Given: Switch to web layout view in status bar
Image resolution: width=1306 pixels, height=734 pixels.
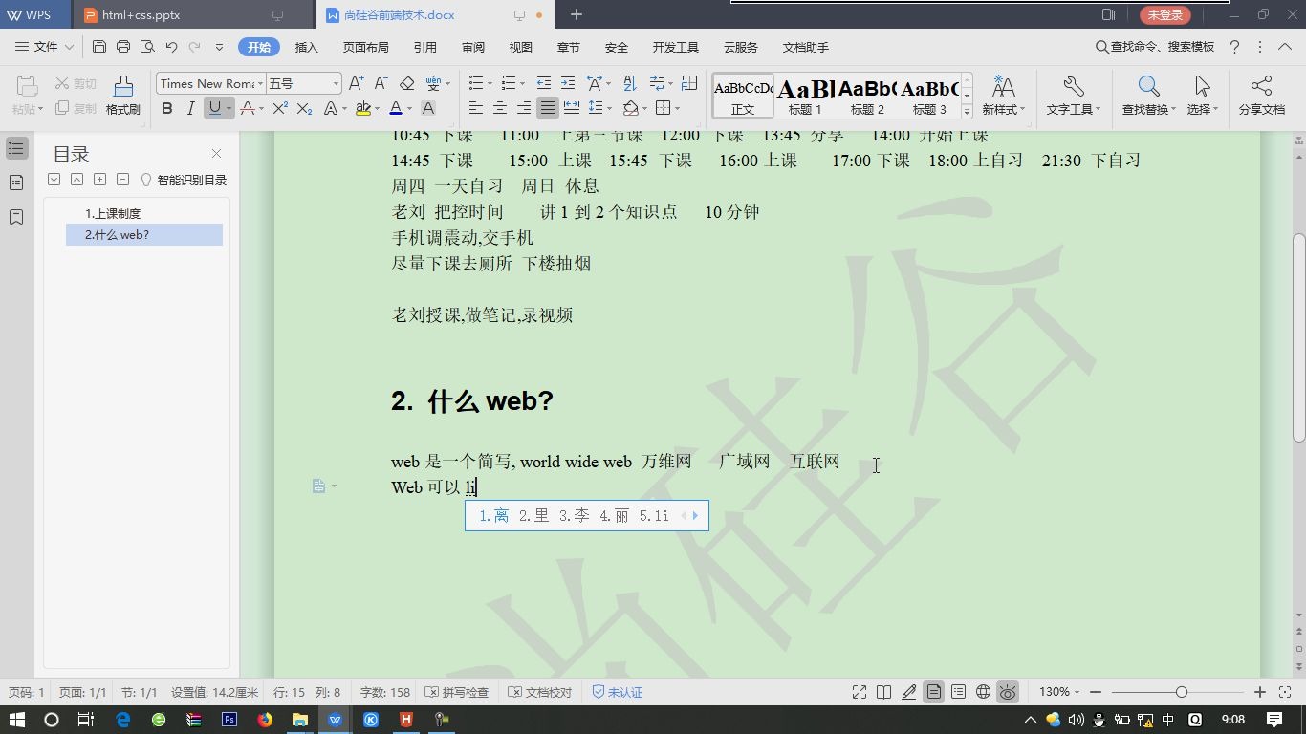Looking at the screenshot, I should (983, 691).
